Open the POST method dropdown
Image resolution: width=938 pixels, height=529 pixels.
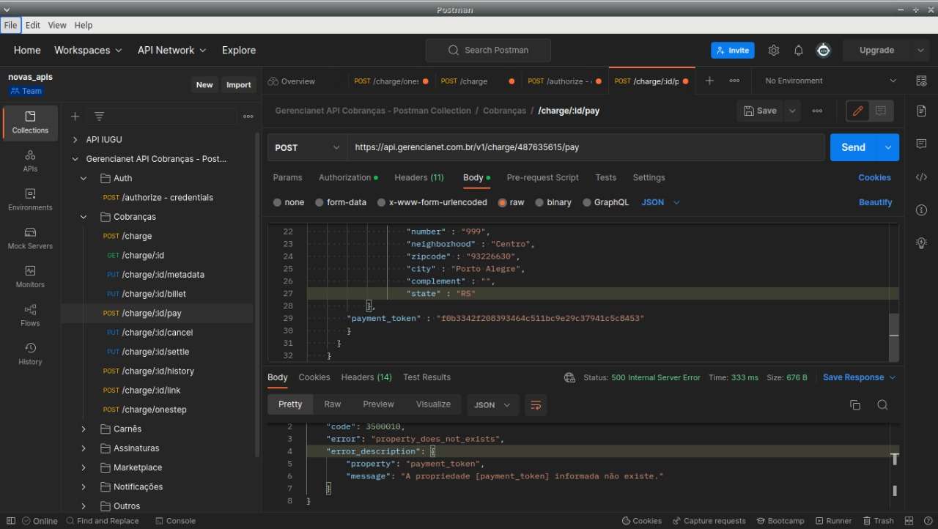307,147
